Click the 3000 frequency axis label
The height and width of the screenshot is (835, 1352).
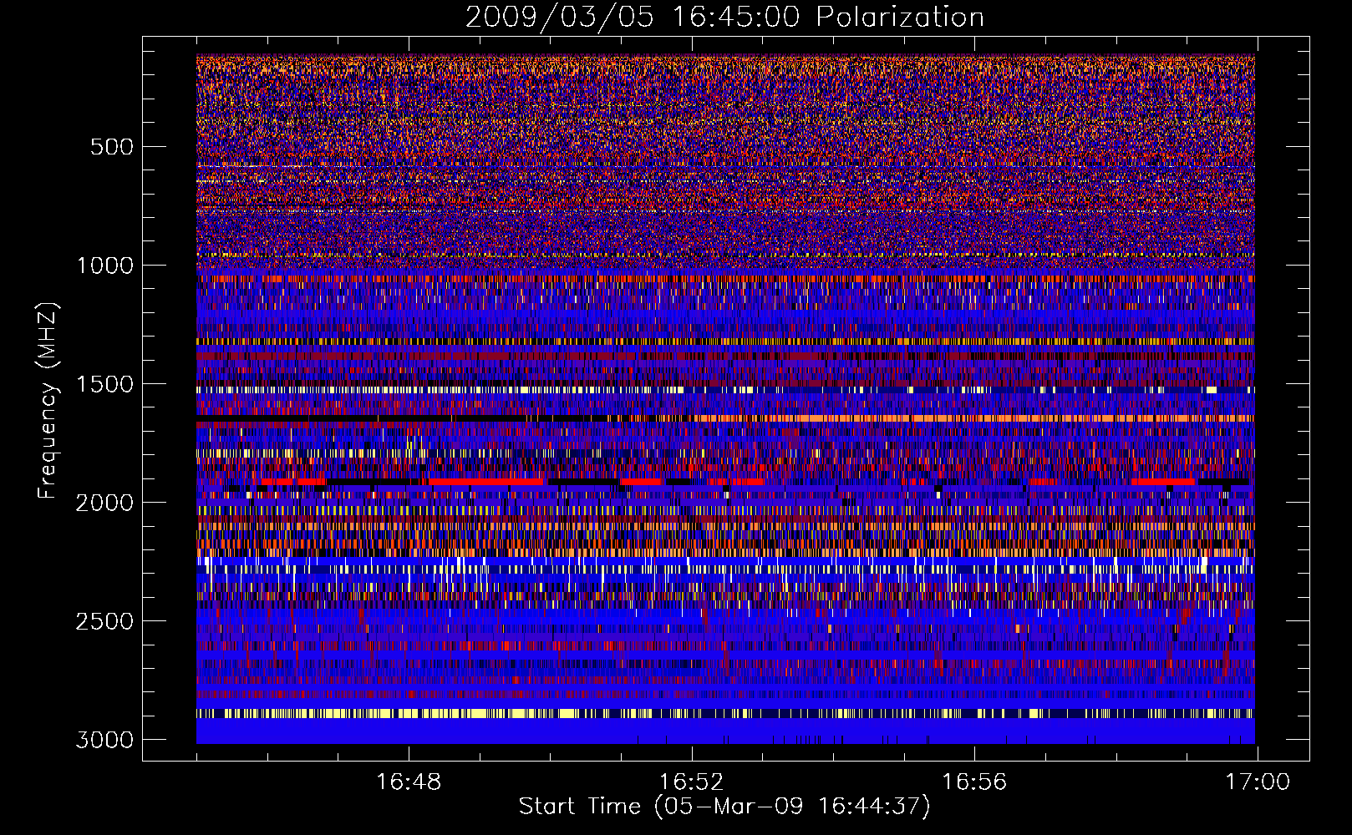104,740
